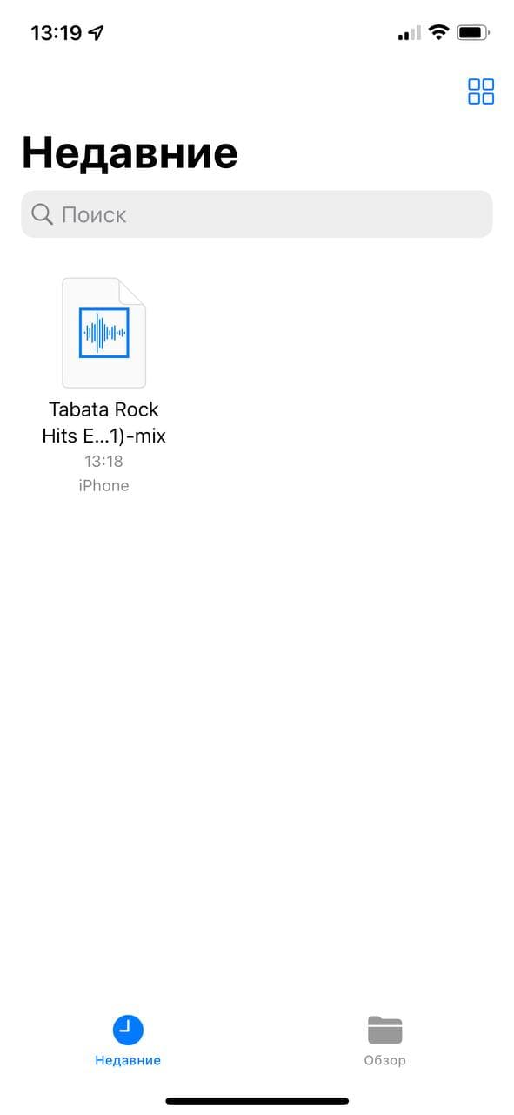This screenshot has width=514, height=1115.
Task: Select the gray folder icon for Обзор
Action: [384, 1031]
